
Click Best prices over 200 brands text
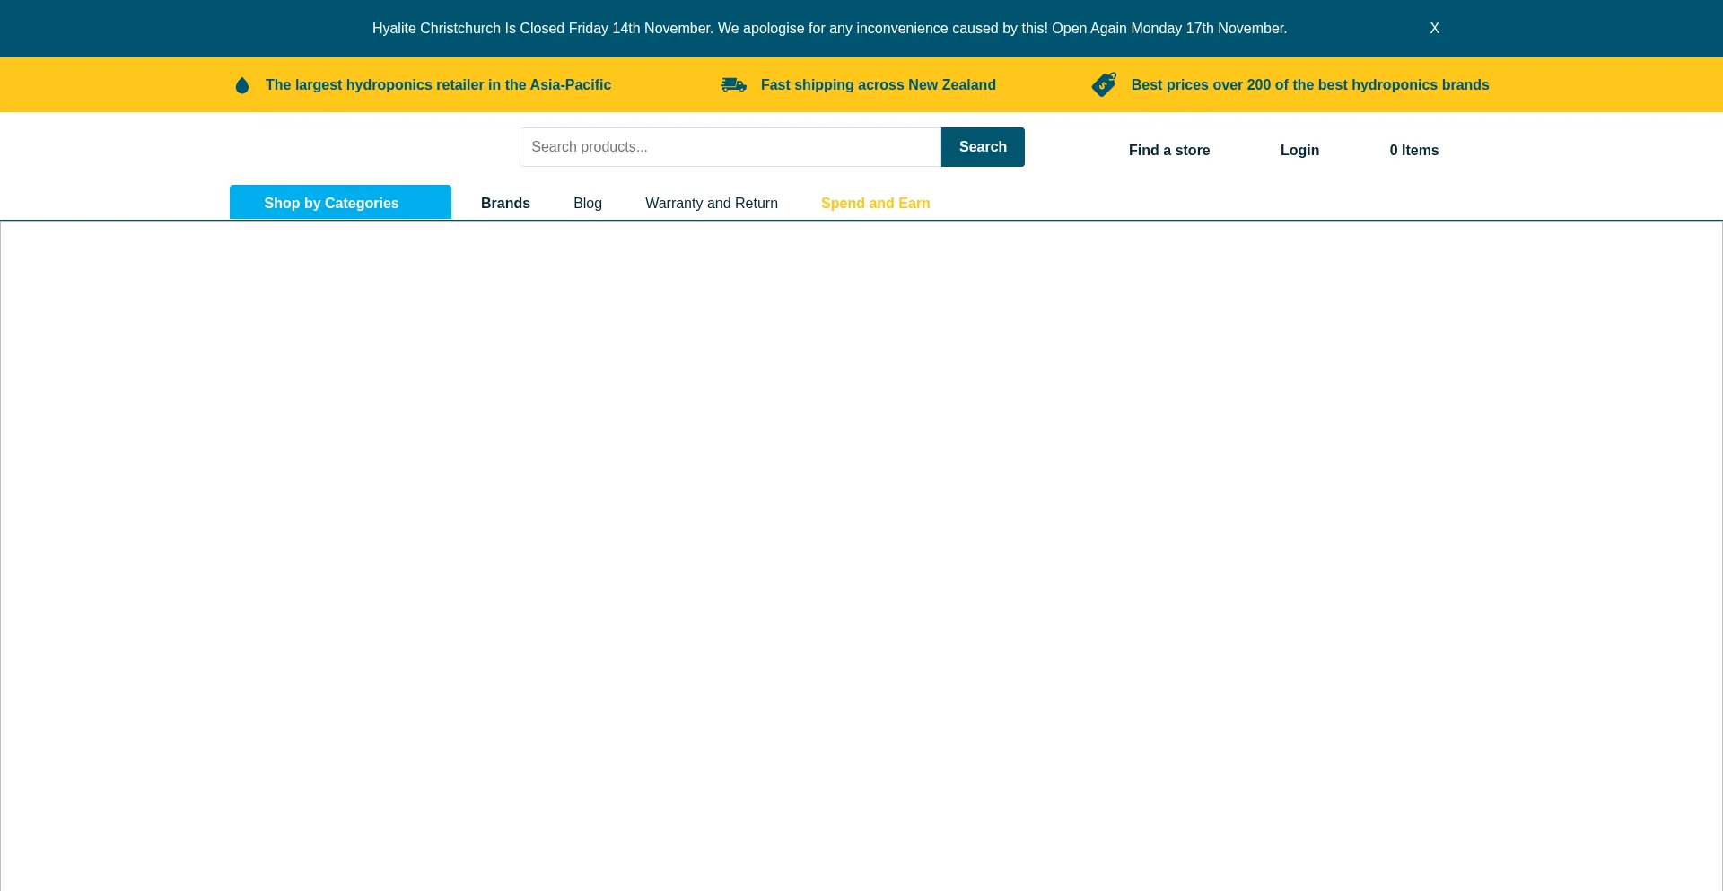coord(1309,85)
